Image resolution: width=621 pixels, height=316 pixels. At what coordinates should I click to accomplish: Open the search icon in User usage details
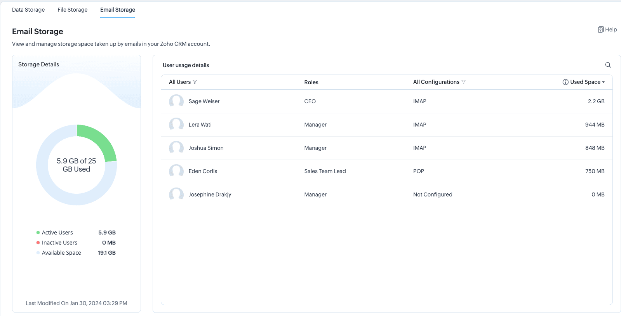(608, 65)
